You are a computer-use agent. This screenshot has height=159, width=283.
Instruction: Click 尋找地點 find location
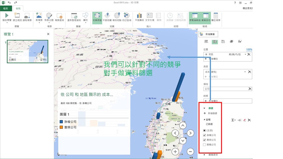tap(117, 18)
